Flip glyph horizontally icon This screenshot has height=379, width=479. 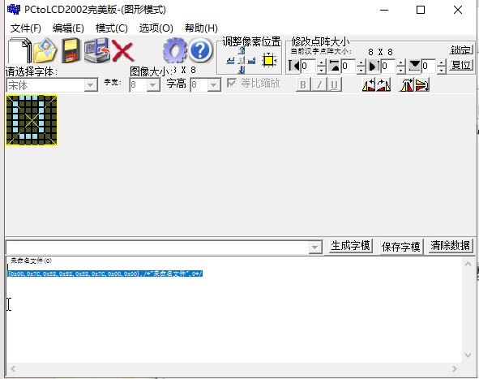pyautogui.click(x=406, y=85)
